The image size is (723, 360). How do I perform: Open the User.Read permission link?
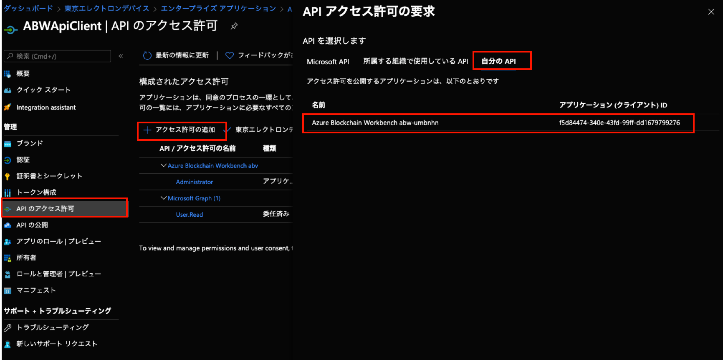pyautogui.click(x=190, y=215)
